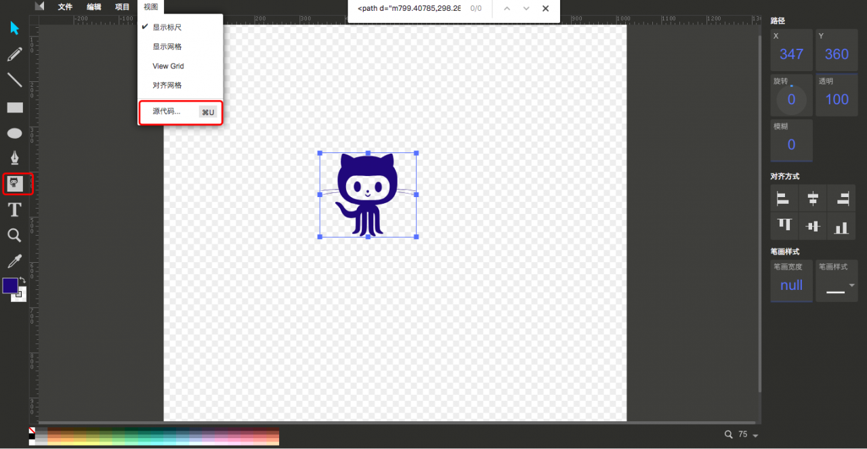Screen dimensions: 867x449
Task: Align selection to top edge
Action: (x=784, y=226)
